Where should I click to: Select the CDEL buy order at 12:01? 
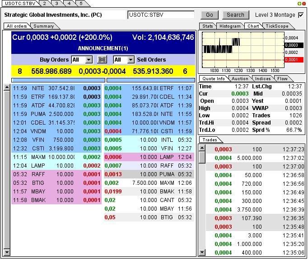(56, 123)
